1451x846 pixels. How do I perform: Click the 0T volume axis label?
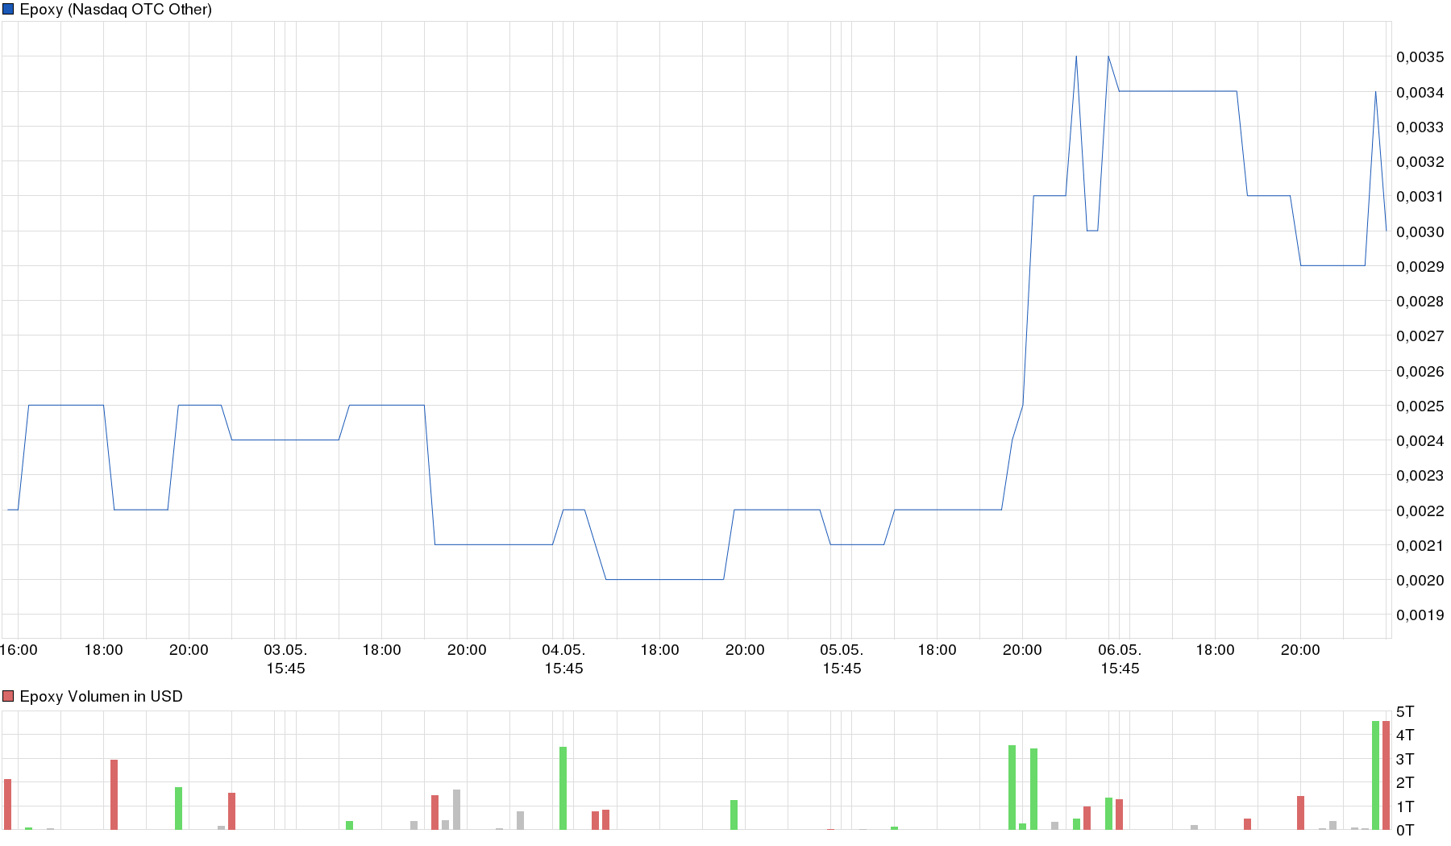point(1405,830)
